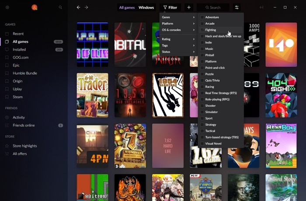Click the Windows filter chip
Image resolution: width=306 pixels, height=201 pixels.
(x=146, y=7)
